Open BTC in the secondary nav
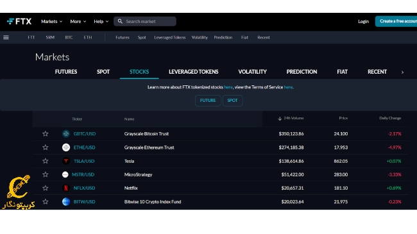Screen dimensions: 417x234 [69, 37]
